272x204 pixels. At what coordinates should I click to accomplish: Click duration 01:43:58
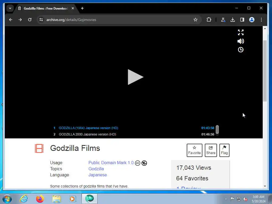click(208, 128)
